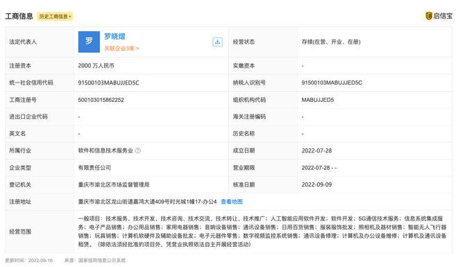This screenshot has height=267, width=458.
Task: Click the 查看地图 link
Action: [x=232, y=202]
